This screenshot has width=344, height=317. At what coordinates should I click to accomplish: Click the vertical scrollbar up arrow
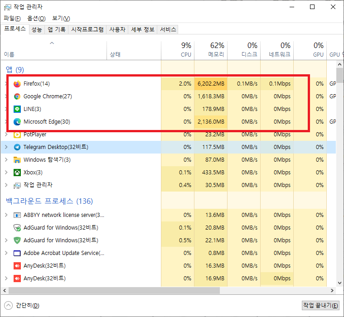339,64
